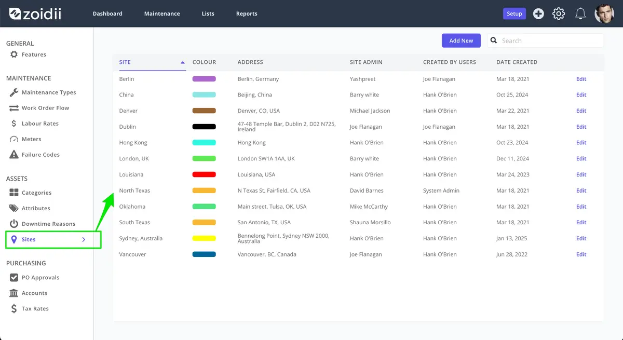Image resolution: width=623 pixels, height=340 pixels.
Task: Open the user profile avatar
Action: (604, 13)
